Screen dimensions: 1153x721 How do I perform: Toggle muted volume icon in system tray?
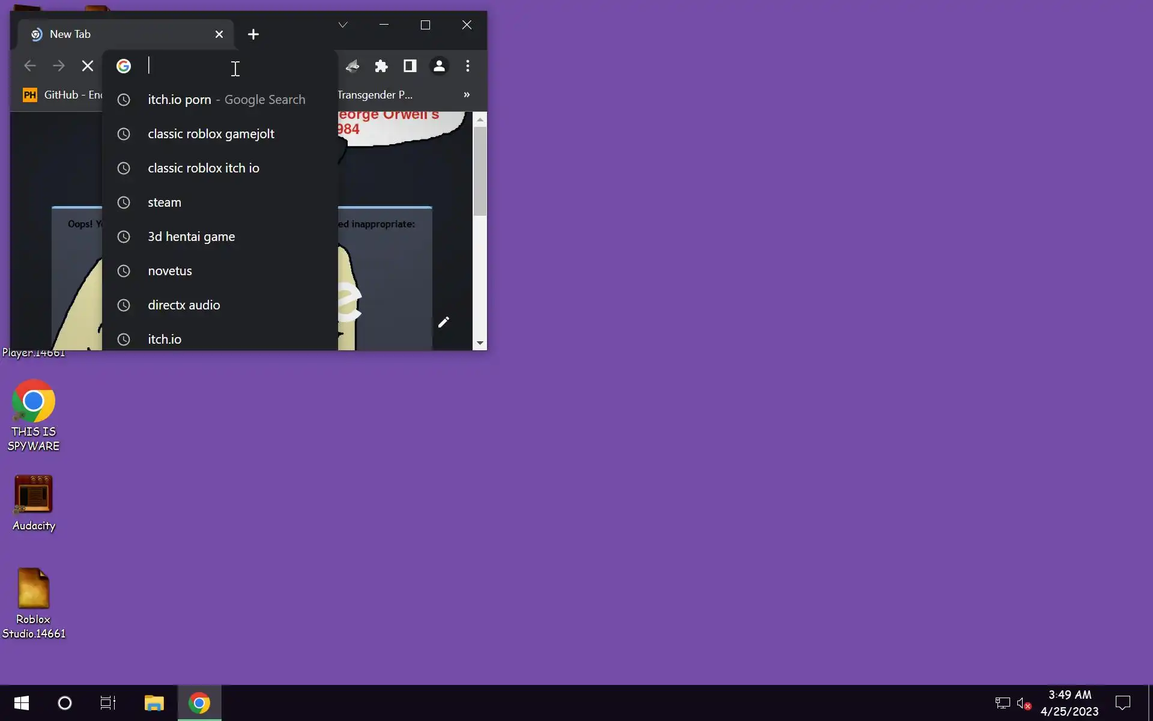point(1024,703)
